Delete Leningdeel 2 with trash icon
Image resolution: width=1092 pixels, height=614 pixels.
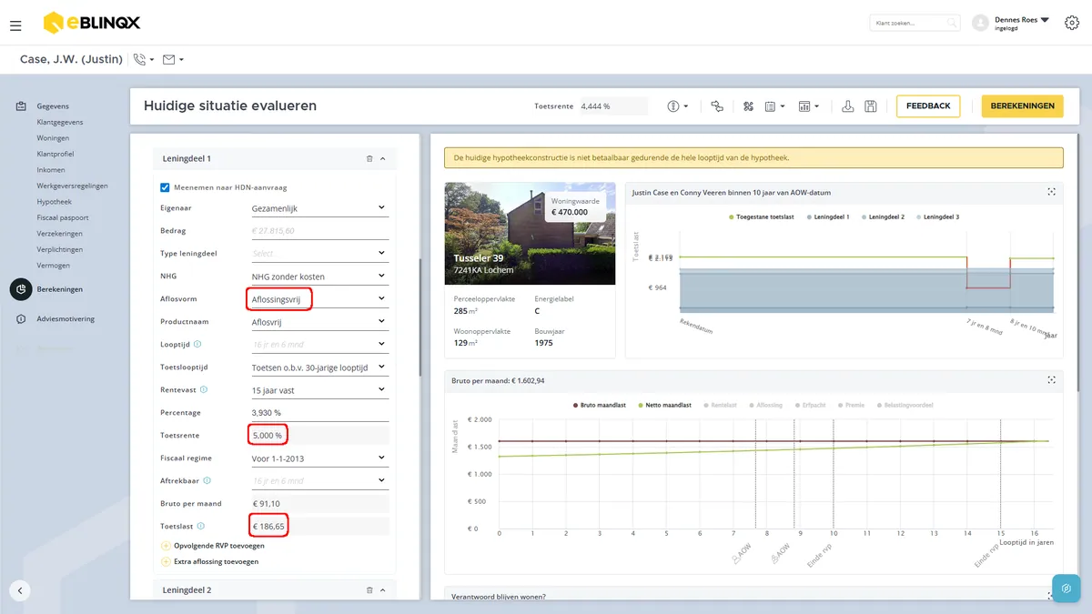[x=369, y=590]
